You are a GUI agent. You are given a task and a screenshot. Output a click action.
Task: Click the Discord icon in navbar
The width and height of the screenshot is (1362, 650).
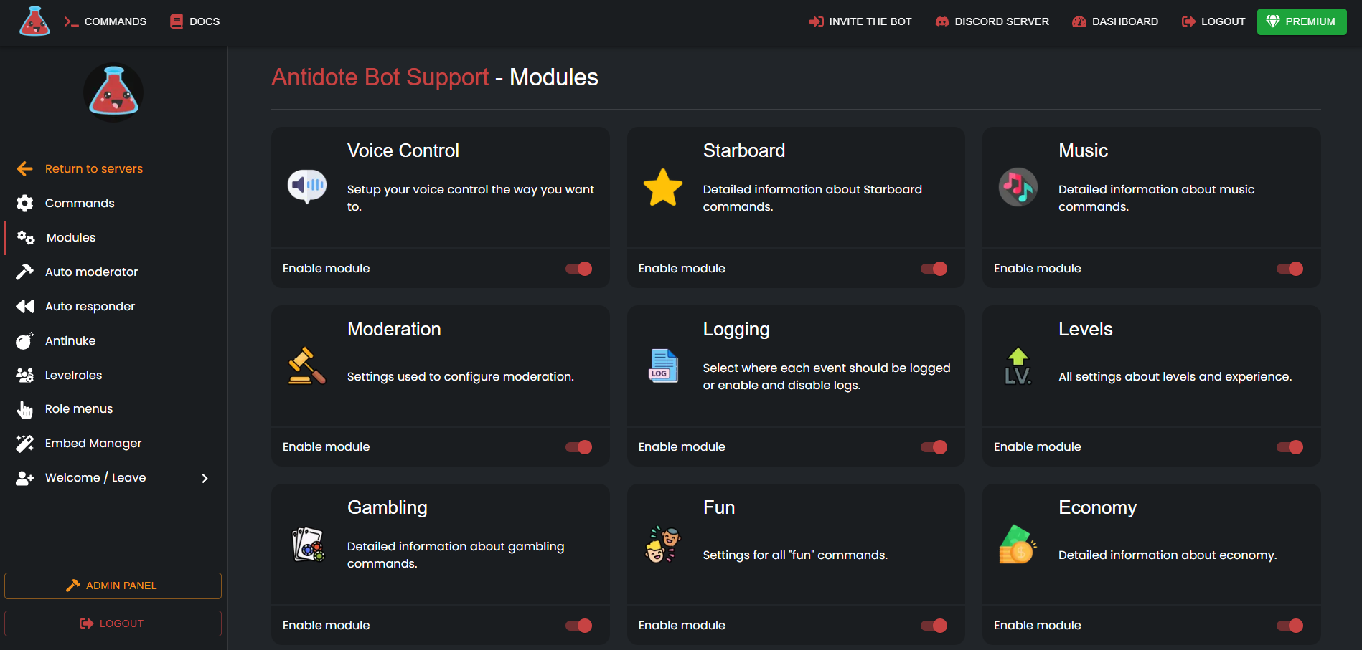(x=942, y=21)
